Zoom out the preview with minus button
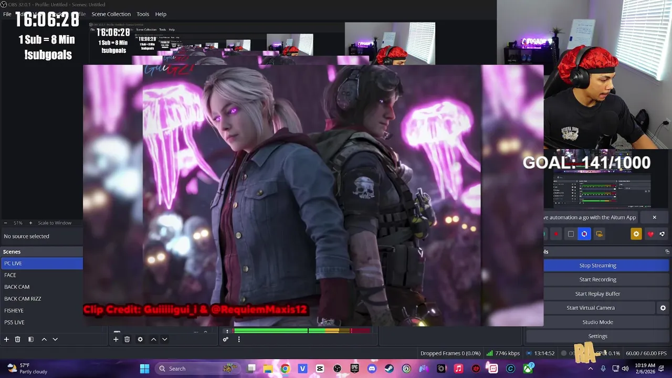 pos(5,223)
